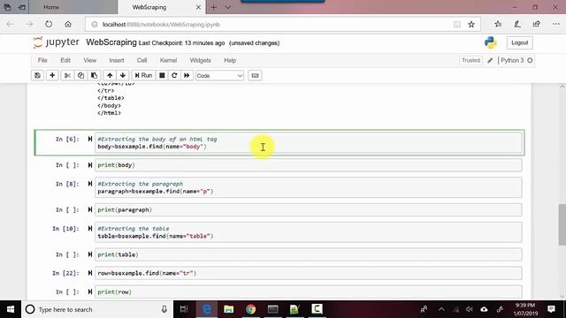
Task: Paste cells below with the paste icon
Action: [x=95, y=75]
